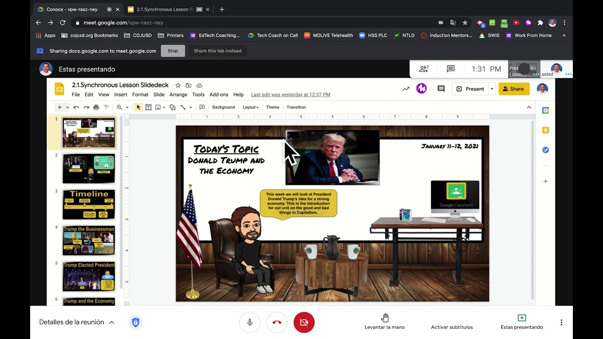603x339 pixels.
Task: Select the line tool icon
Action: 183,107
